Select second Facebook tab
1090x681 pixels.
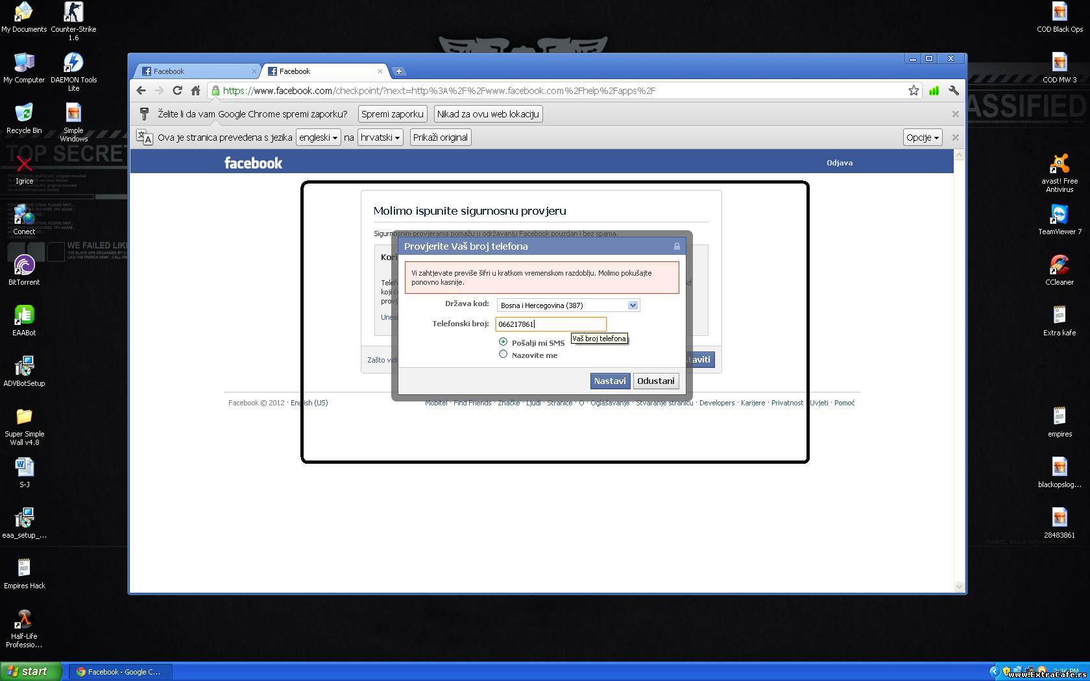tap(323, 71)
